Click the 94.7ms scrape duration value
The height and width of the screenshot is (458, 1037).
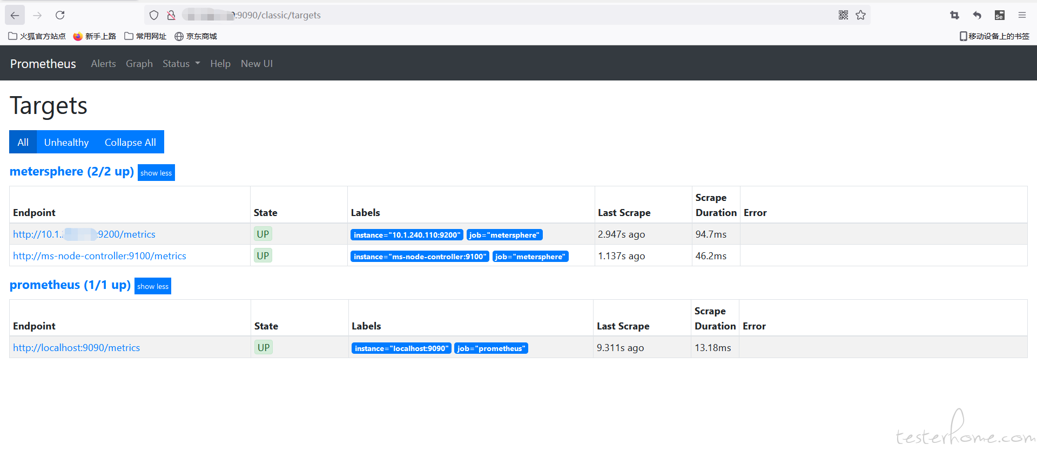[x=711, y=234]
